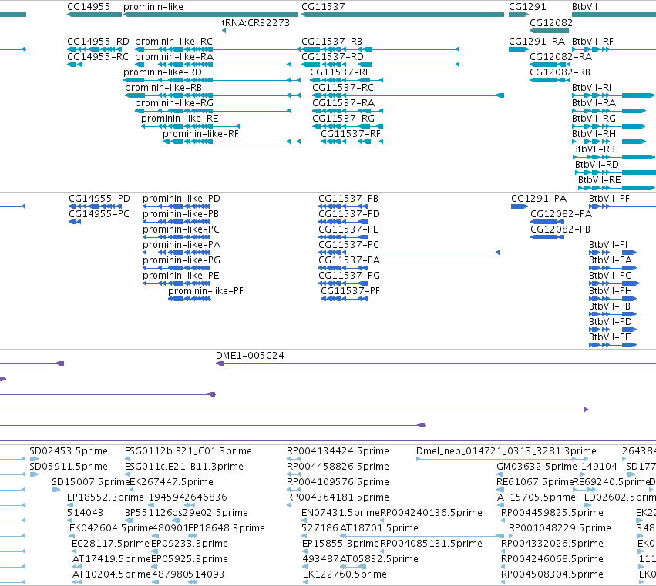Select EST SD02453.5prime
656x586 pixels.
click(x=69, y=451)
